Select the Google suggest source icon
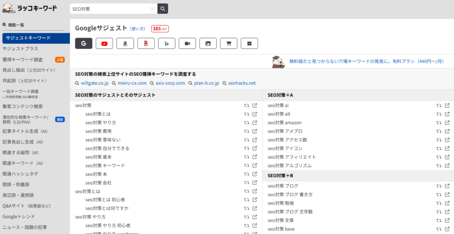The width and height of the screenshot is (454, 234). pyautogui.click(x=84, y=43)
